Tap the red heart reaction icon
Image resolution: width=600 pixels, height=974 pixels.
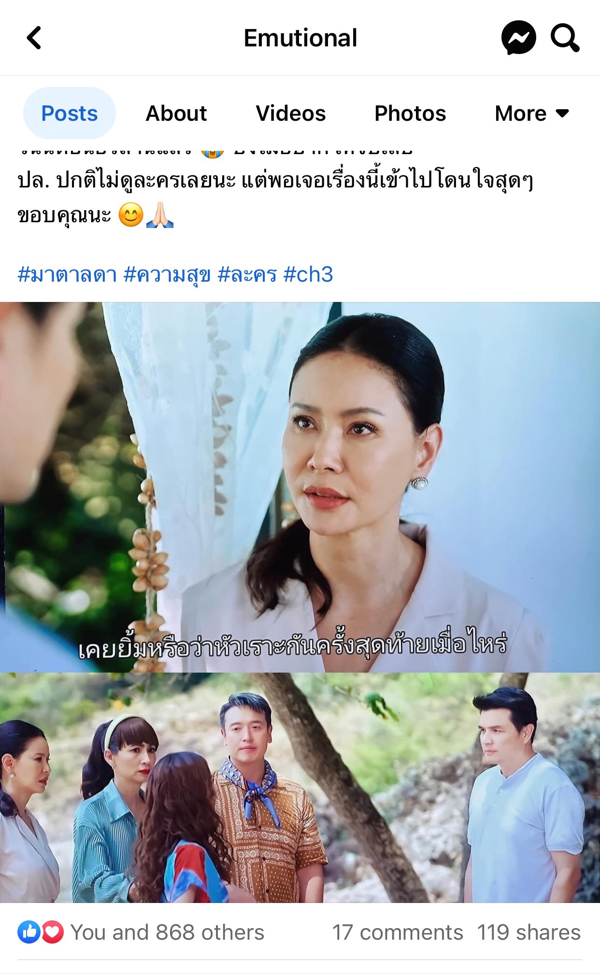pos(52,932)
